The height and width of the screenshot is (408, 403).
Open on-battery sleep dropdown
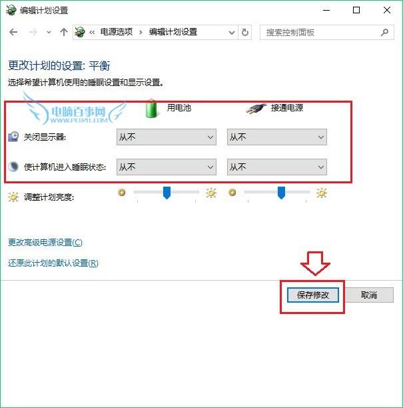(167, 167)
